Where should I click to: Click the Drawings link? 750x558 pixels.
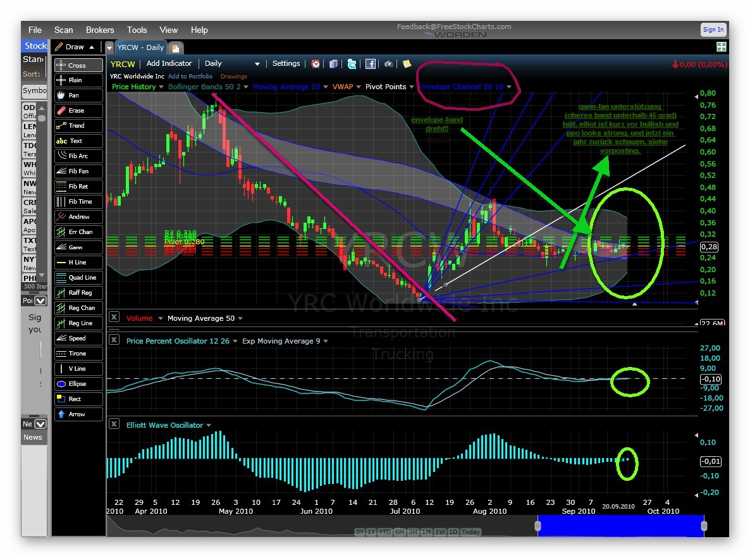[x=234, y=76]
